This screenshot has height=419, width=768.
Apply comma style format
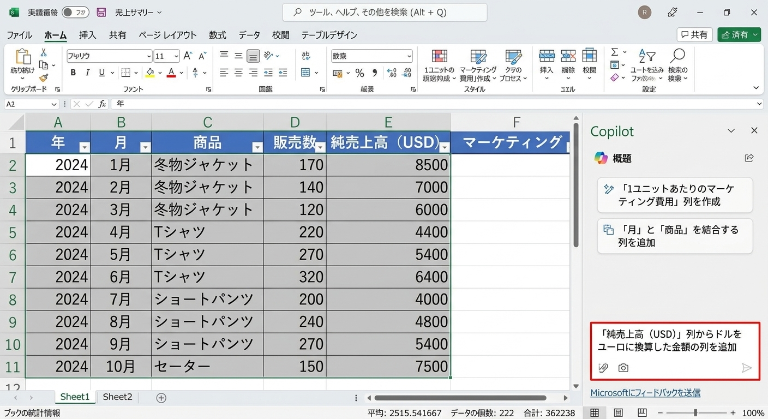[x=375, y=73]
